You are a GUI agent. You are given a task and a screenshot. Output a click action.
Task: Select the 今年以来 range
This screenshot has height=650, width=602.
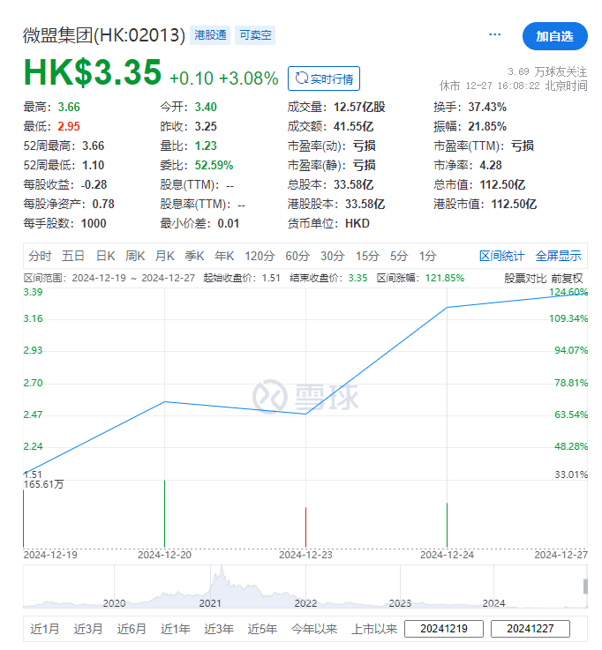(x=314, y=629)
